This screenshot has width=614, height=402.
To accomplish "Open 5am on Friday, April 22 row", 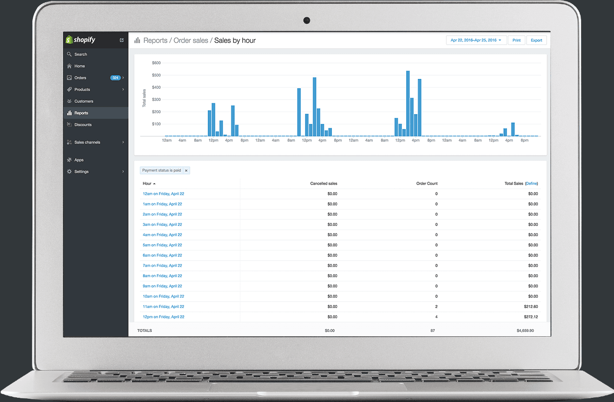I will pos(162,245).
